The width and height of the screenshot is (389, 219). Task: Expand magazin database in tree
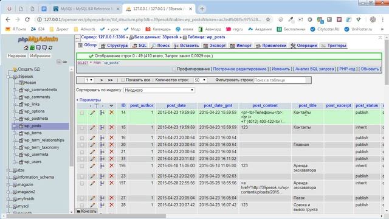point(9,185)
